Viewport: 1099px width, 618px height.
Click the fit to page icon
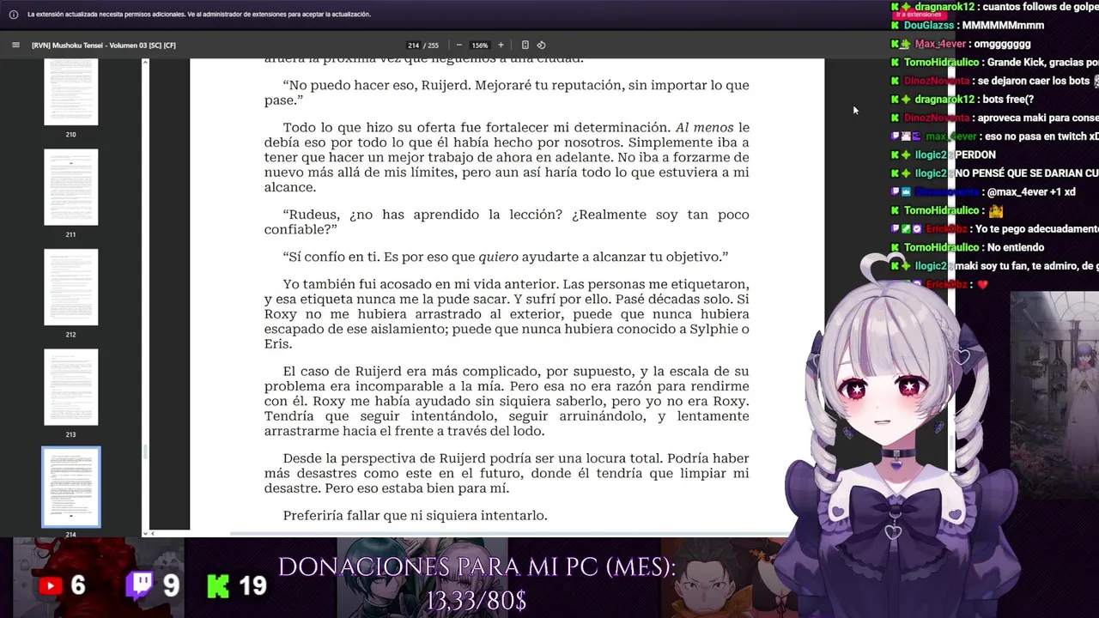point(525,45)
